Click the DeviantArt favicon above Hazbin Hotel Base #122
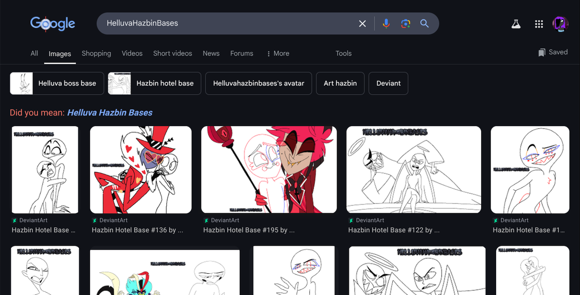580x295 pixels. pyautogui.click(x=351, y=220)
